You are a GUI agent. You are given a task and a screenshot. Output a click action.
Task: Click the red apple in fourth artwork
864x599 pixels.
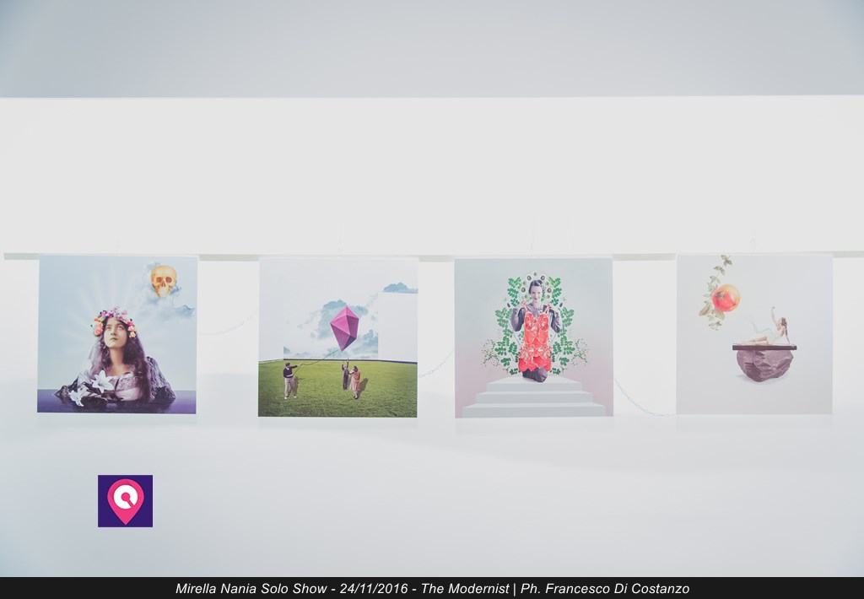[725, 298]
